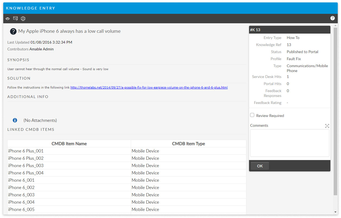Click the blue info icon near attachments
This screenshot has width=341, height=218.
point(15,120)
